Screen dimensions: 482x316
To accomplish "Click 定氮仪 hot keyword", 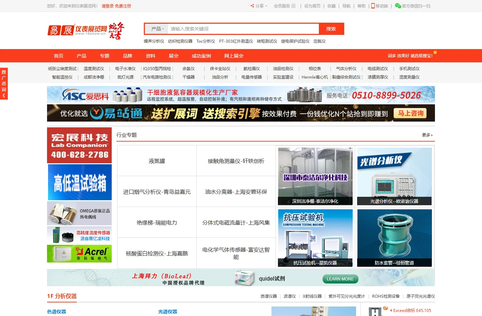I will (x=320, y=41).
